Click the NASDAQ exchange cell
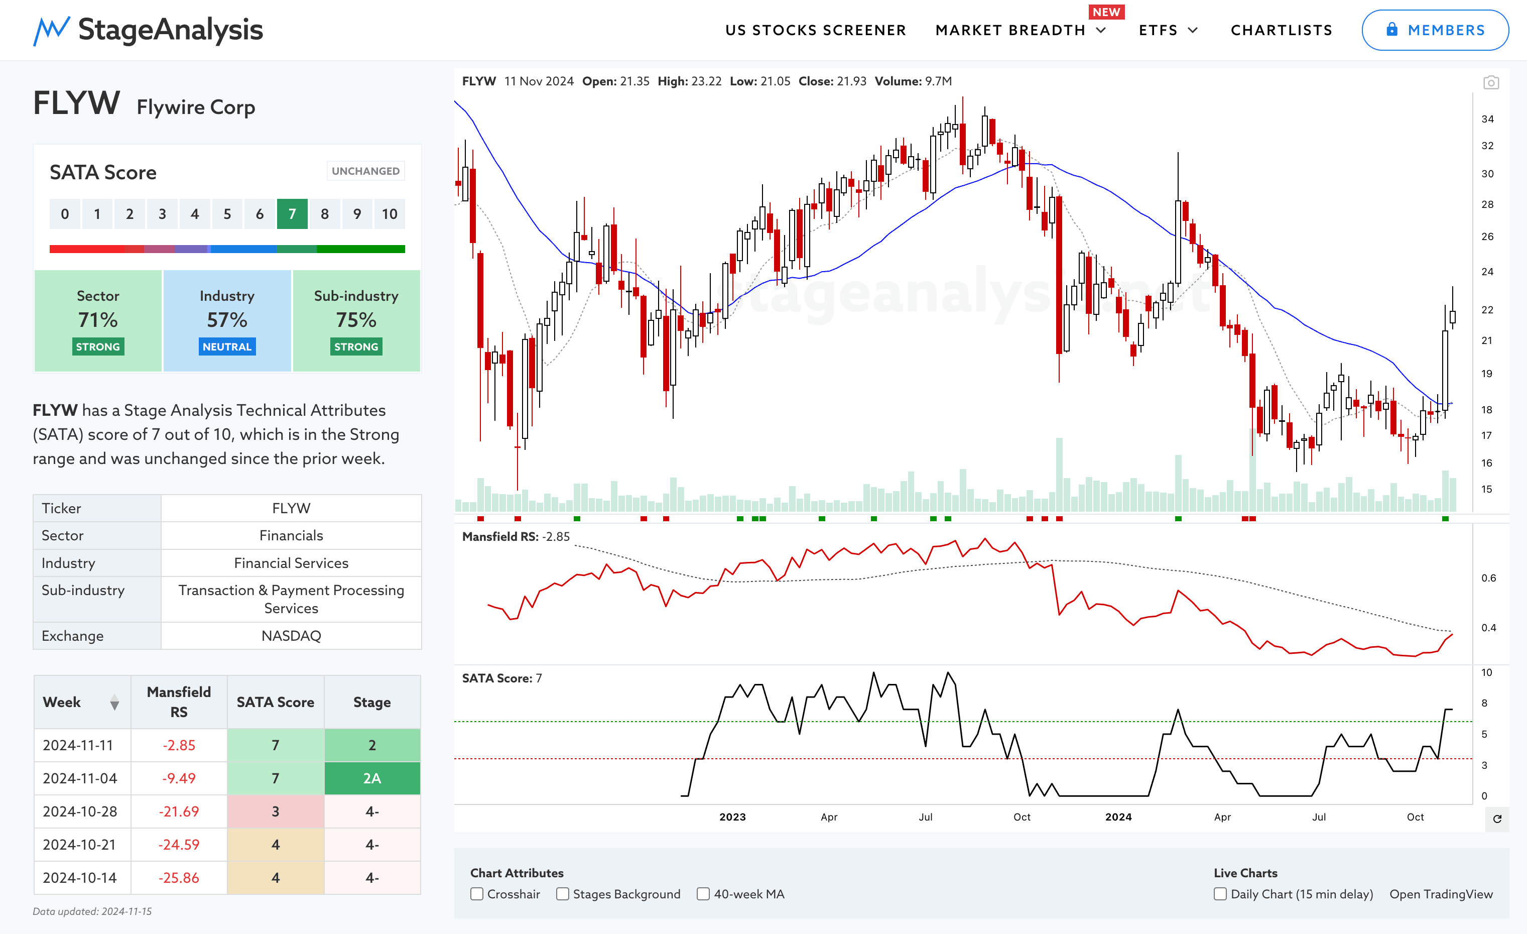 tap(291, 636)
